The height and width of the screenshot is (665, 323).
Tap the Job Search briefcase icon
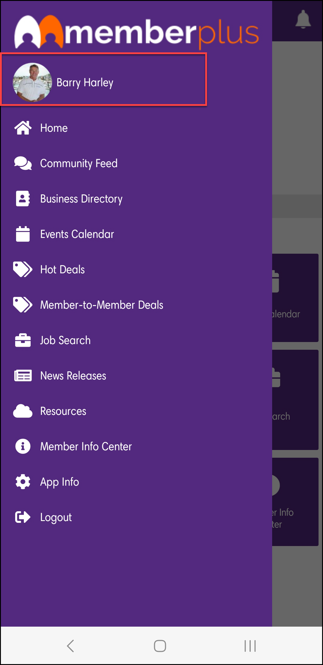[x=23, y=340]
